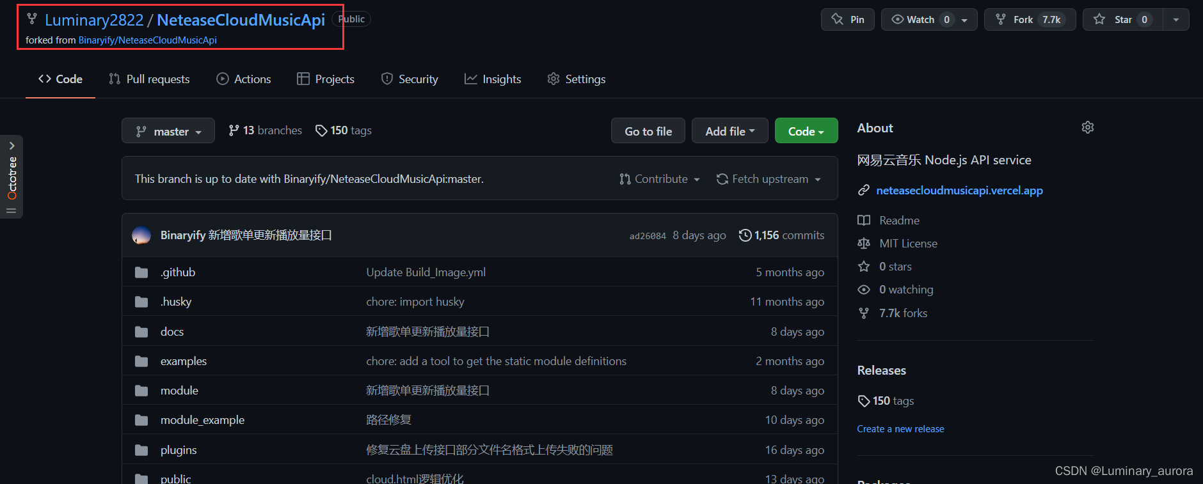Screen dimensions: 1203x484
Task: Open the static module definitions commit message
Action: [496, 361]
